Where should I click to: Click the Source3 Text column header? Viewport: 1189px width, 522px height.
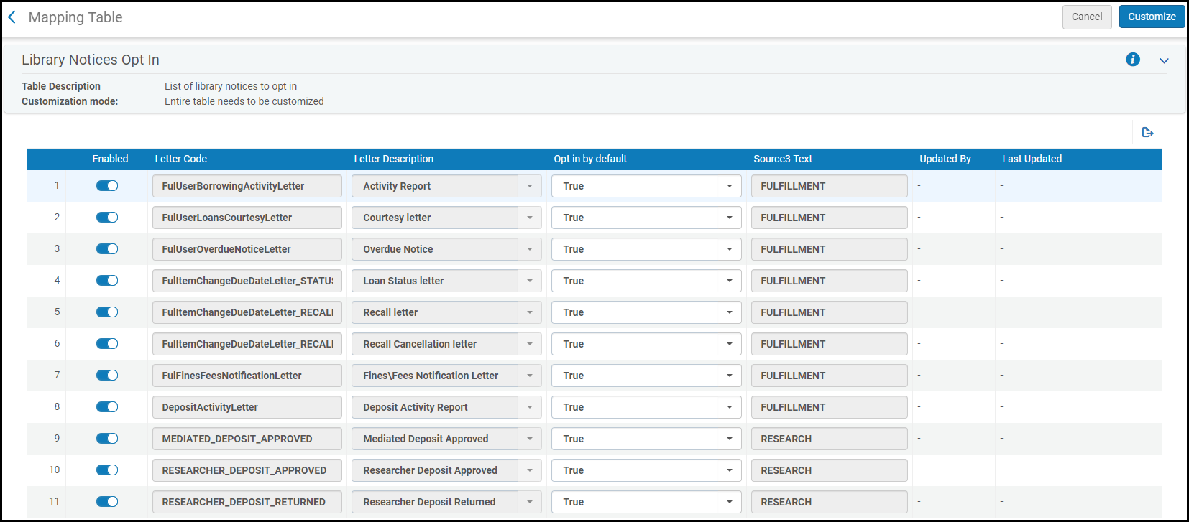coord(783,159)
